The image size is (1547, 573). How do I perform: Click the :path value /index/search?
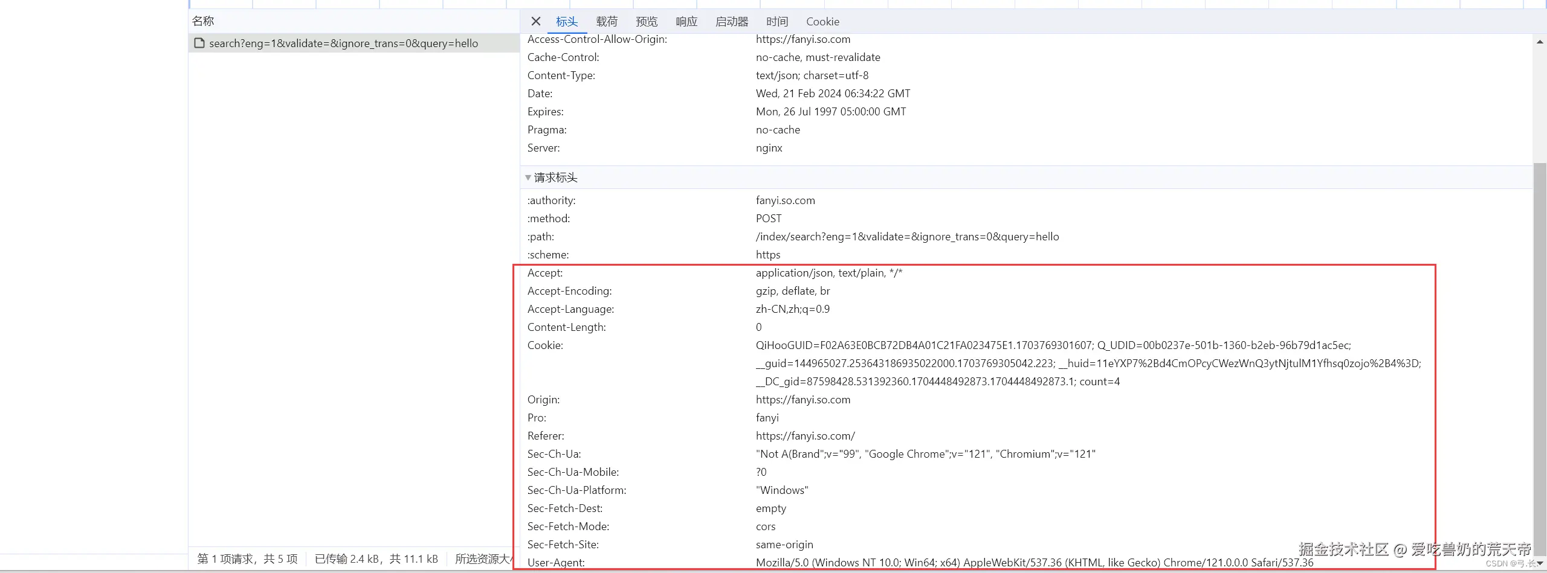(907, 237)
